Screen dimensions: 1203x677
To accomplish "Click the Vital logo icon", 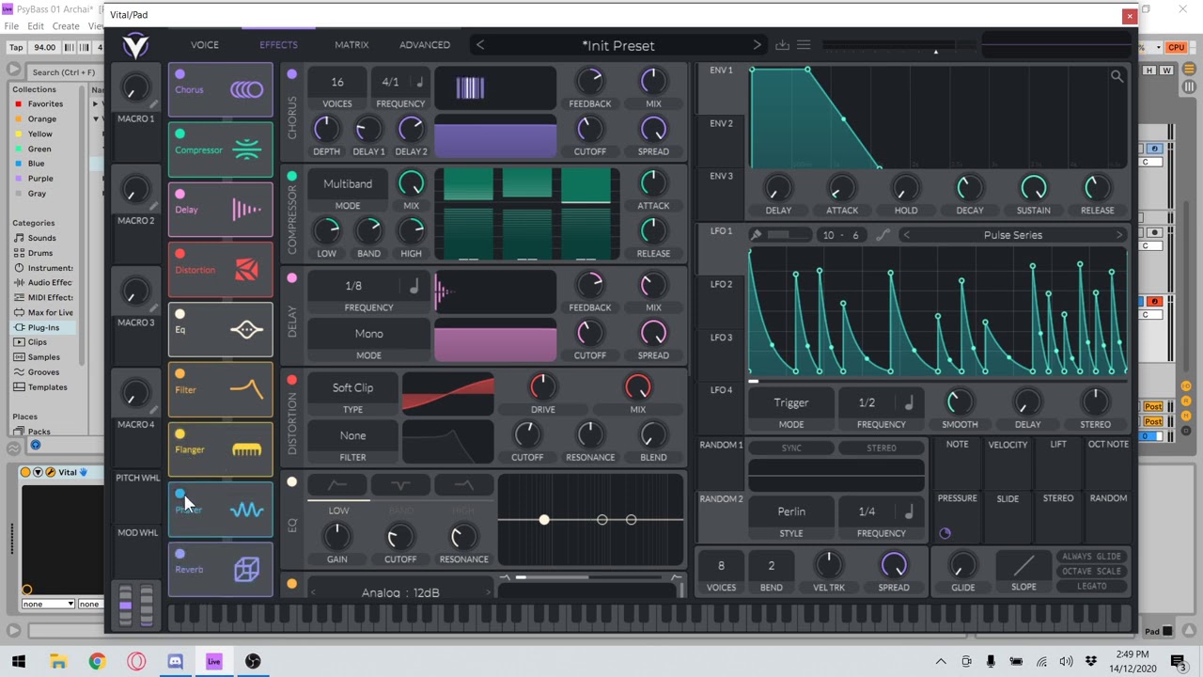I will [135, 45].
